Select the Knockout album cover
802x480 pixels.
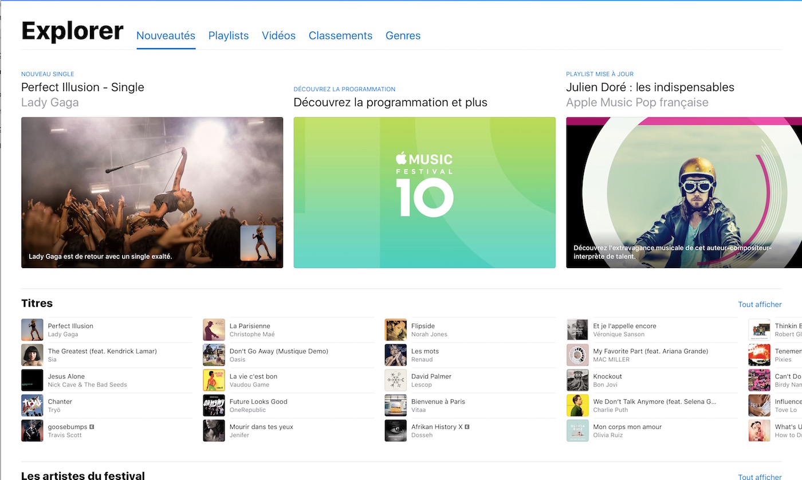point(577,380)
